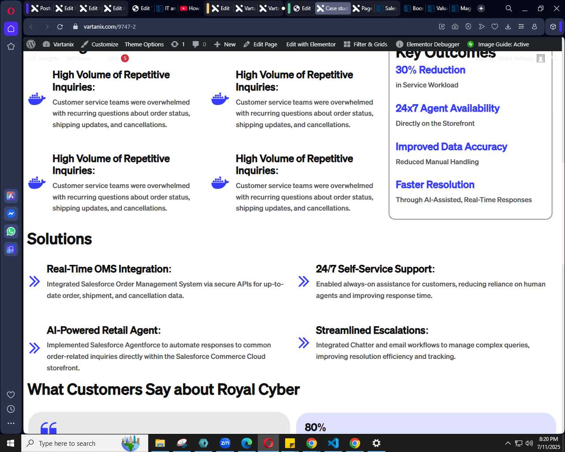Viewport: 565px width, 452px height.
Task: Open the ad blocker shield icon
Action: (x=468, y=27)
